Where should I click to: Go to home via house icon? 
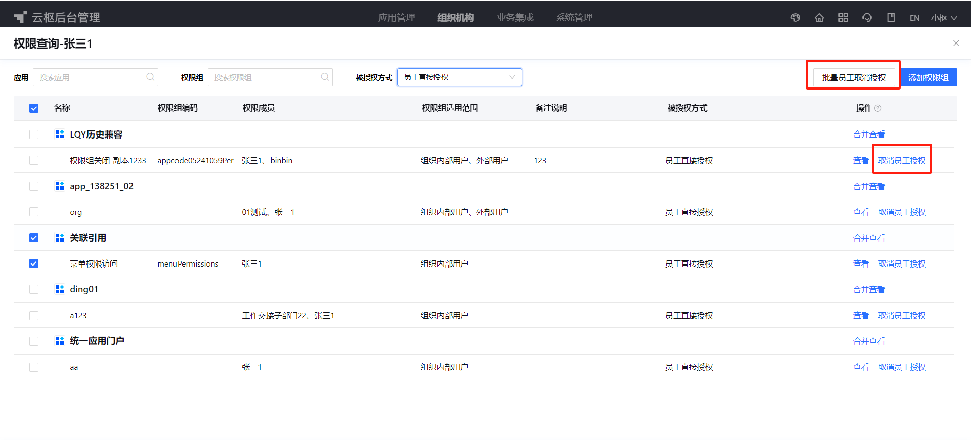819,18
